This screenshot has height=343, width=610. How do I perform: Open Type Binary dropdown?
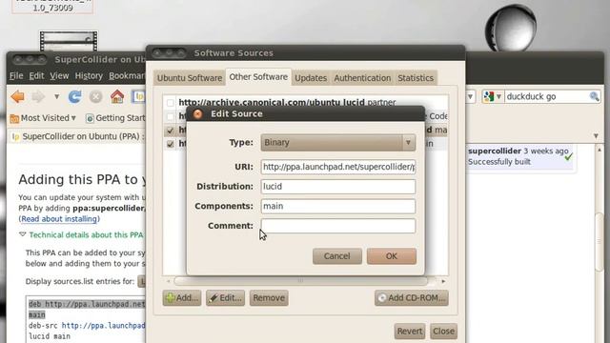click(x=338, y=143)
